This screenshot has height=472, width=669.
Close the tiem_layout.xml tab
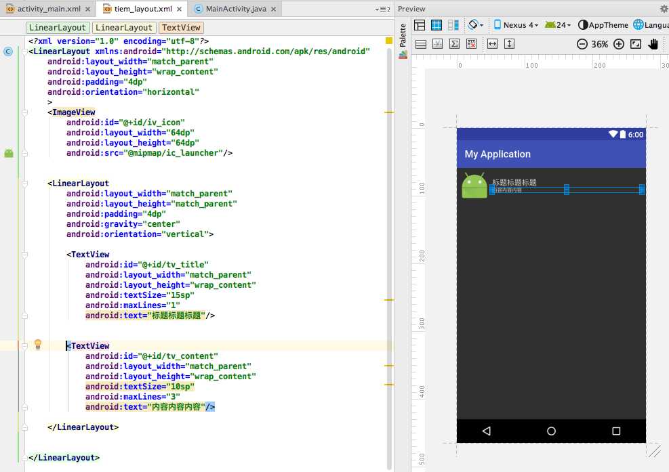pyautogui.click(x=179, y=9)
